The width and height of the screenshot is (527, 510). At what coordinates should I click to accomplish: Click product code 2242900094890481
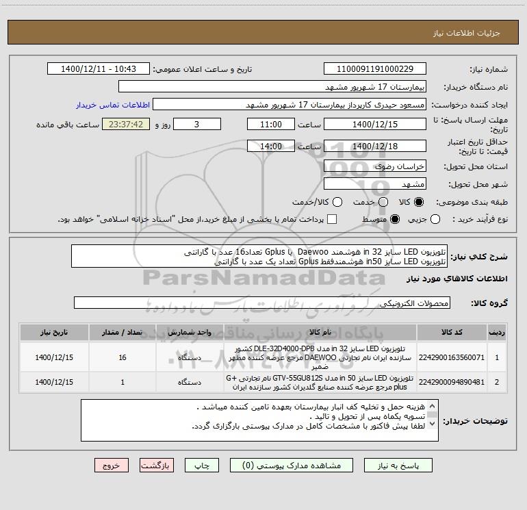point(452,382)
